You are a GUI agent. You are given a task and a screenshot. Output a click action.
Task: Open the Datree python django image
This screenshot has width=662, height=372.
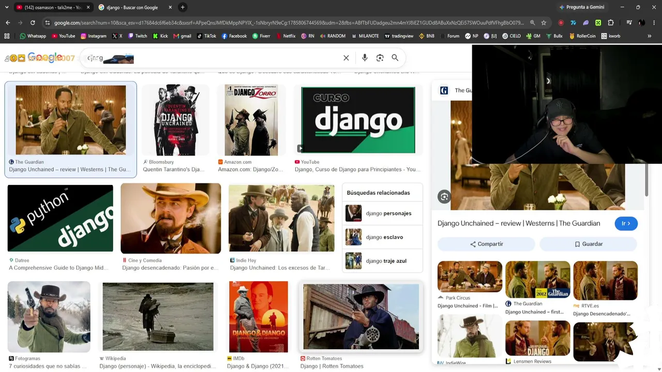(x=60, y=218)
